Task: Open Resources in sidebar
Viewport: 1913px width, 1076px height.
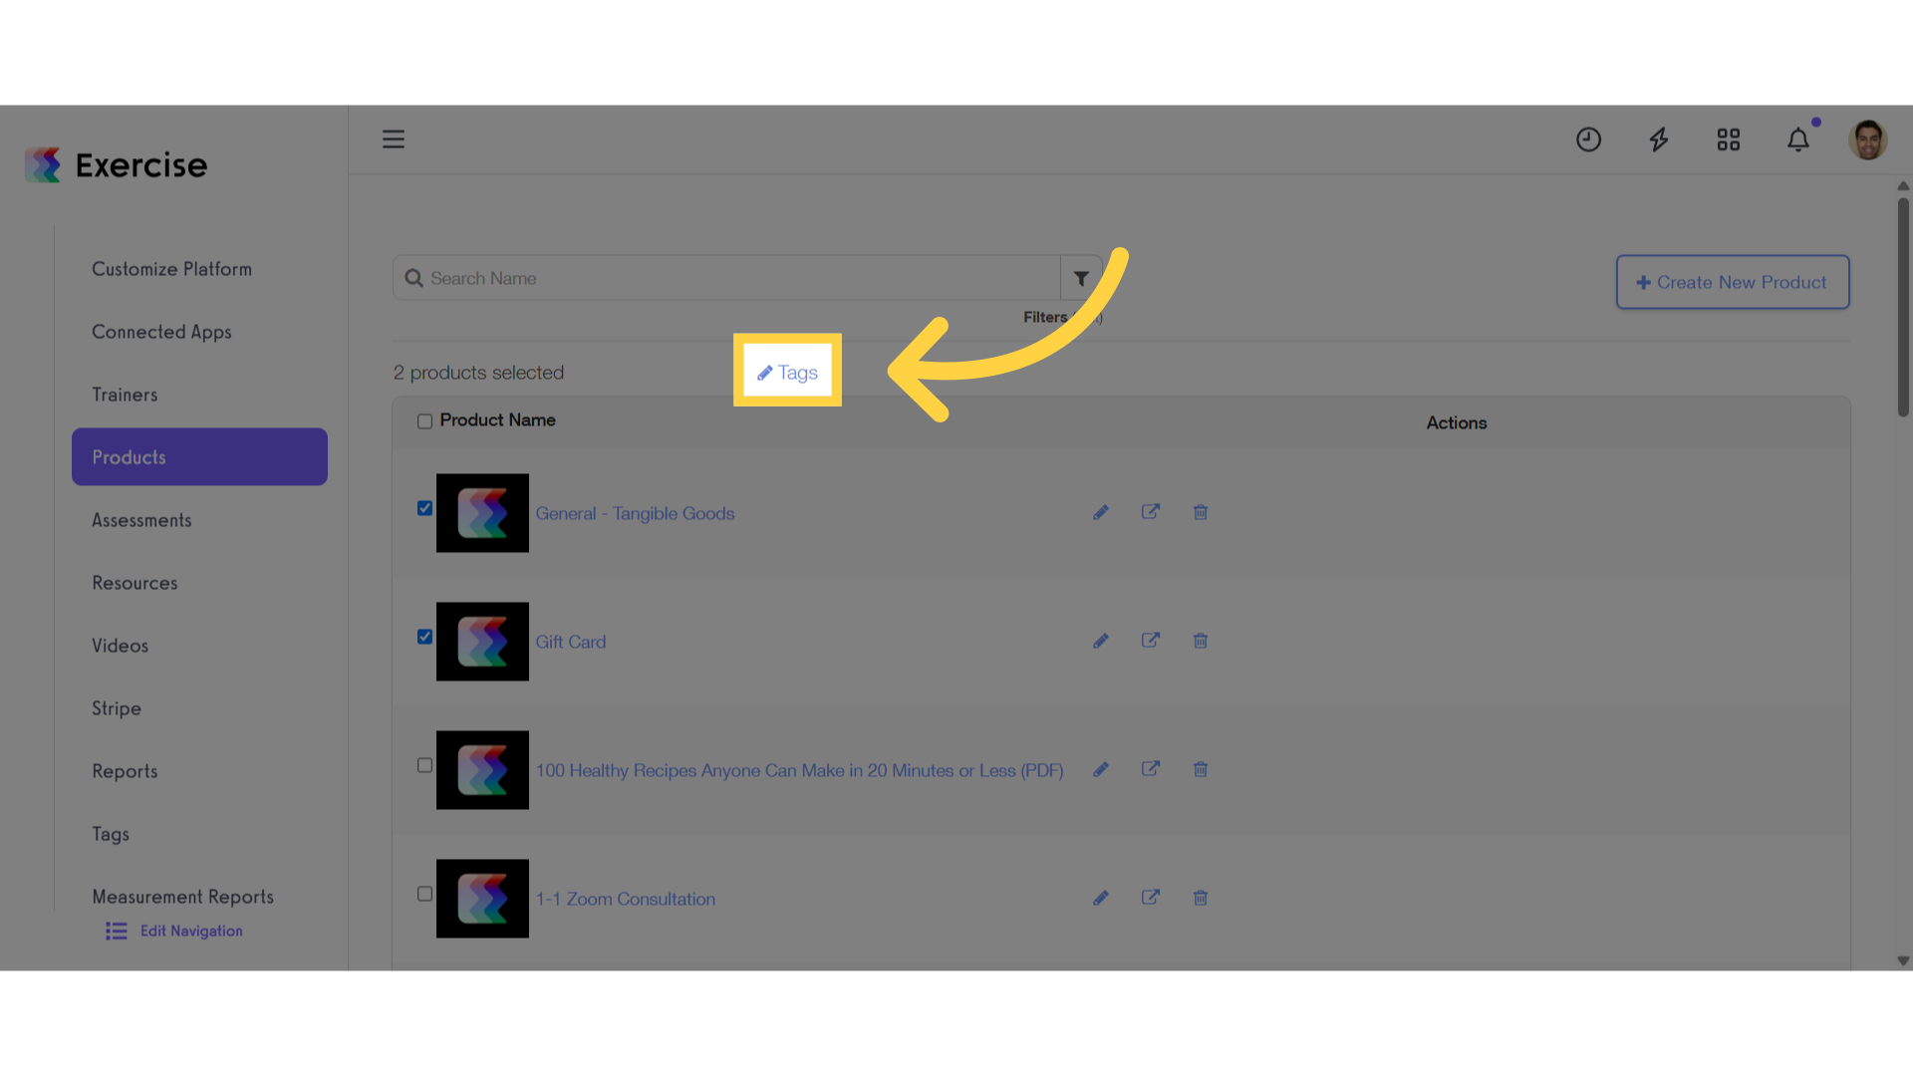Action: pyautogui.click(x=135, y=583)
